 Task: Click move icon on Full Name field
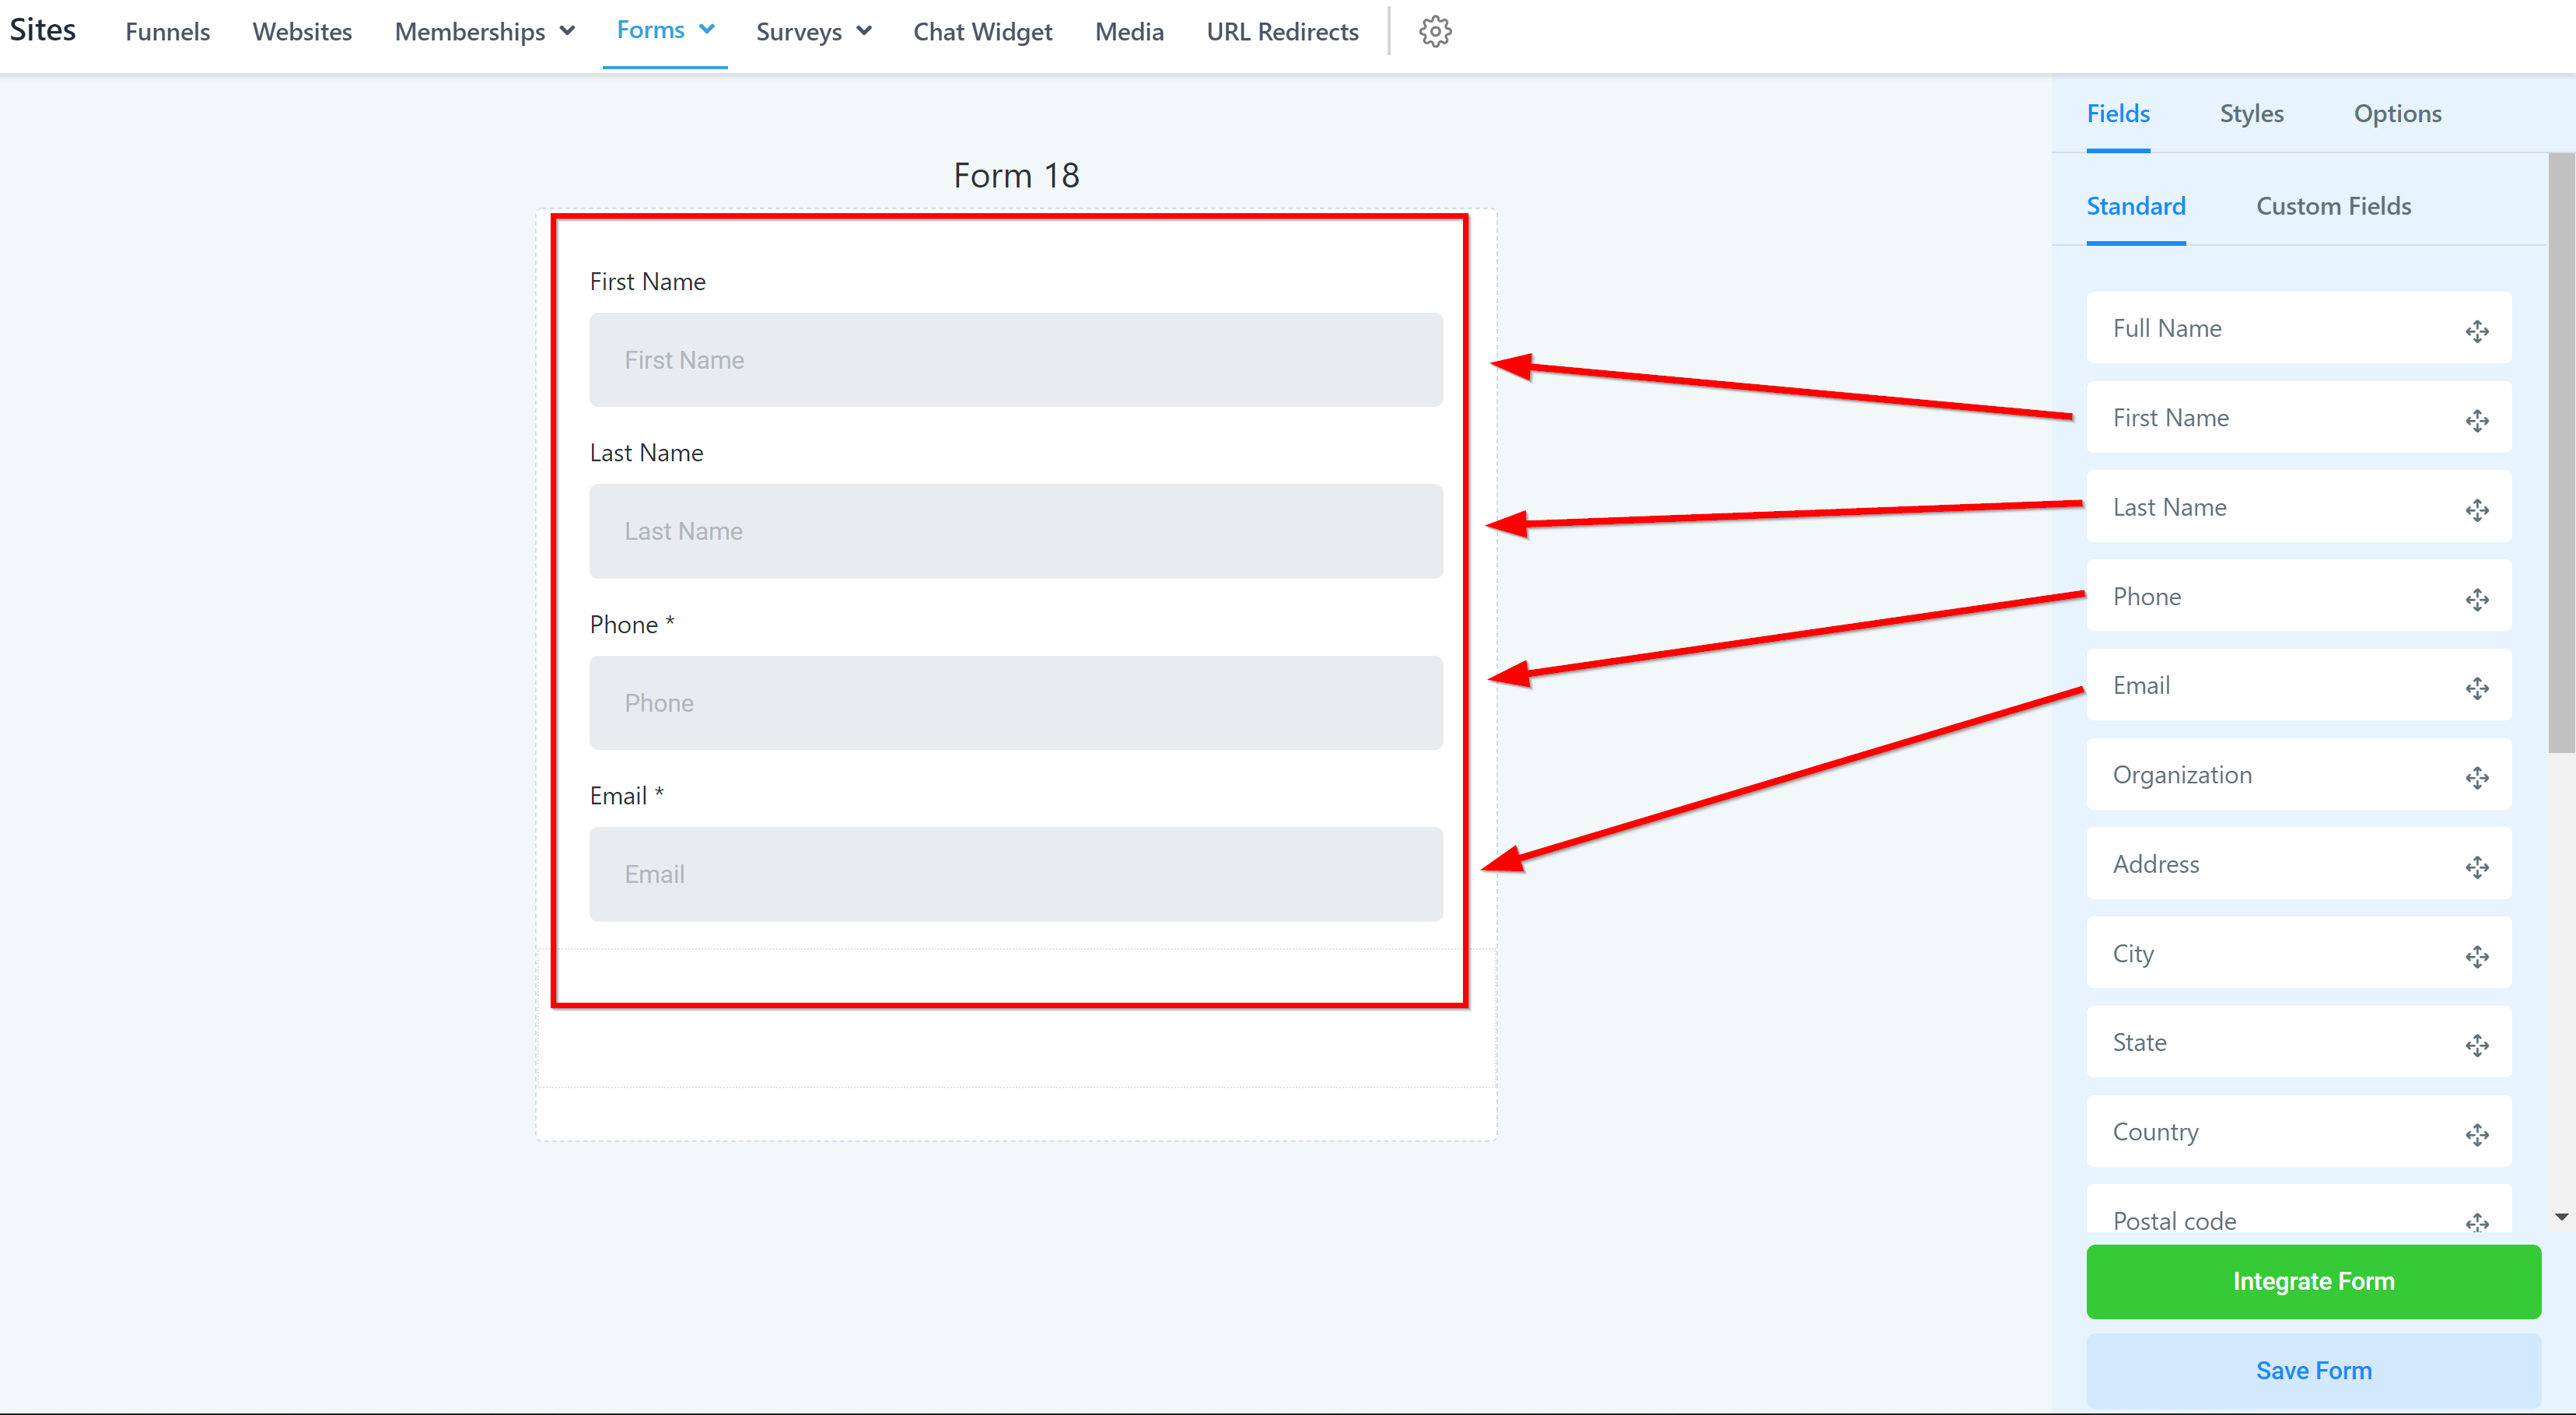coord(2476,331)
